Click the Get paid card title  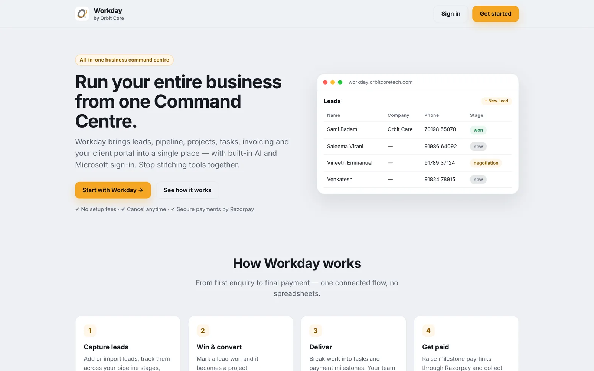(435, 347)
